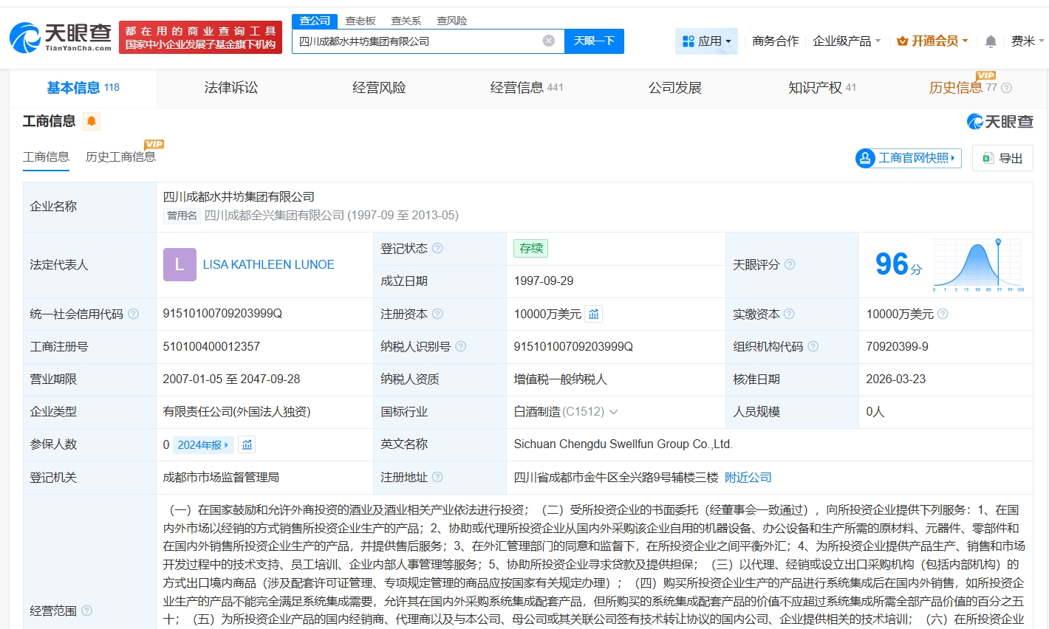The height and width of the screenshot is (629, 1049).
Task: Open the notification bell in the top bar
Action: coord(991,41)
